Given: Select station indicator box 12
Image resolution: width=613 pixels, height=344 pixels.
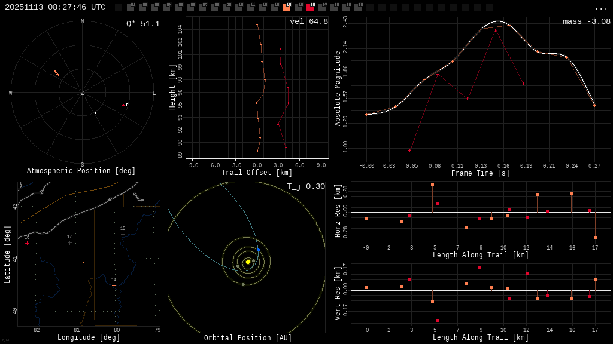Looking at the screenshot, I should coord(262,7).
